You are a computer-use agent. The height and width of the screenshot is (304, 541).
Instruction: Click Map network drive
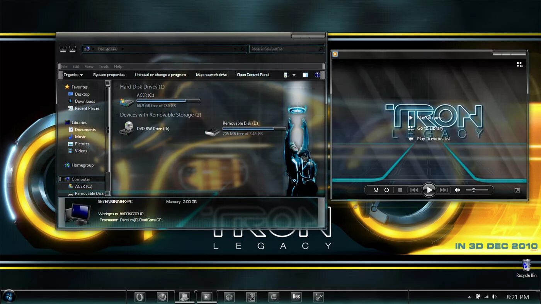tap(211, 75)
